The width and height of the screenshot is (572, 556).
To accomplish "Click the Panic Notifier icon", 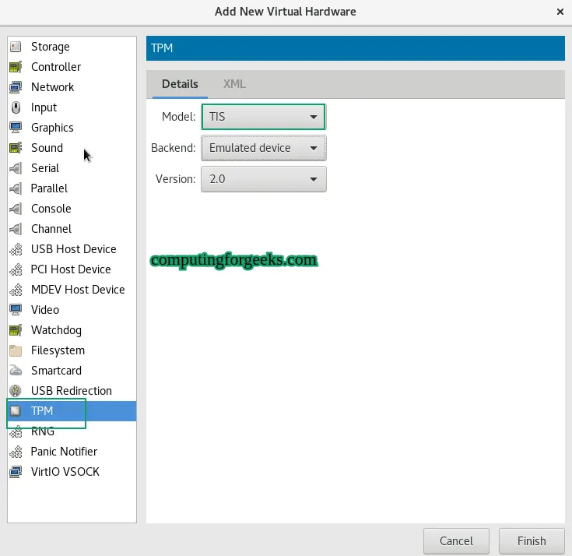I will coord(16,452).
